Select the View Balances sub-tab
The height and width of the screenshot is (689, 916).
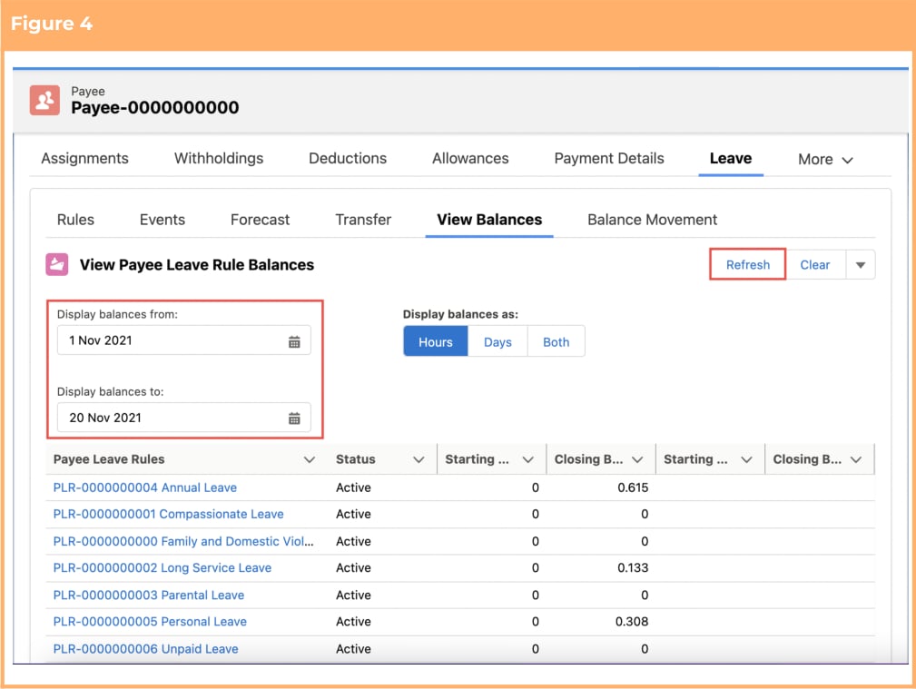coord(489,220)
